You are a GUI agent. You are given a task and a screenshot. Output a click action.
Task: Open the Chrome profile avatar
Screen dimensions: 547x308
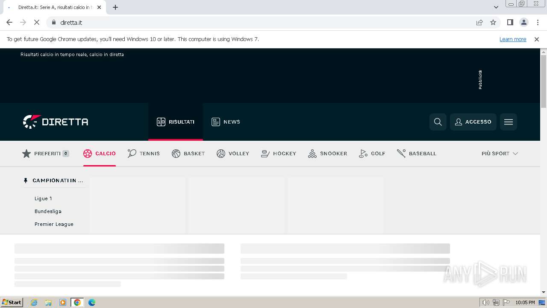point(524,23)
